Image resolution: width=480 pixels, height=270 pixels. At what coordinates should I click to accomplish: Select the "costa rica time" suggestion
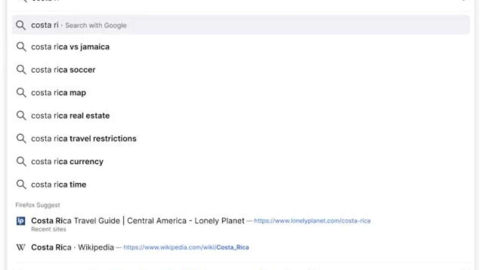pos(58,184)
